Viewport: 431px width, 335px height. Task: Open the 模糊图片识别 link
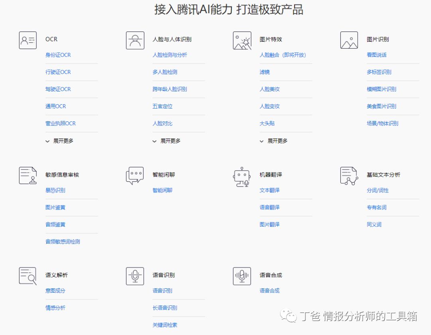[x=382, y=89]
